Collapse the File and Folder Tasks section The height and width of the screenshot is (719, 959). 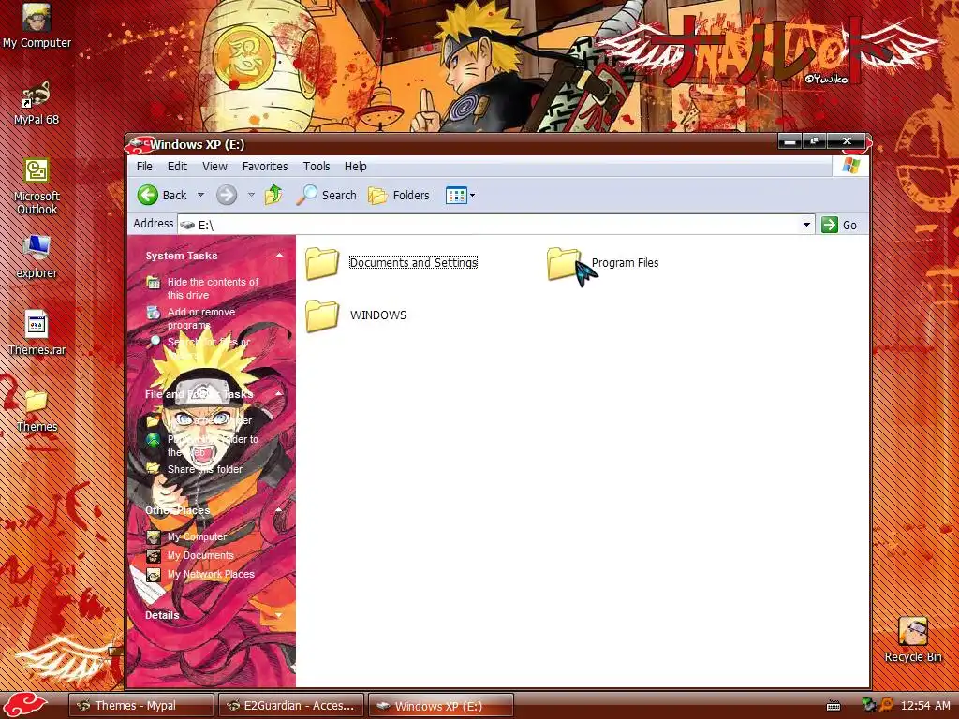279,394
